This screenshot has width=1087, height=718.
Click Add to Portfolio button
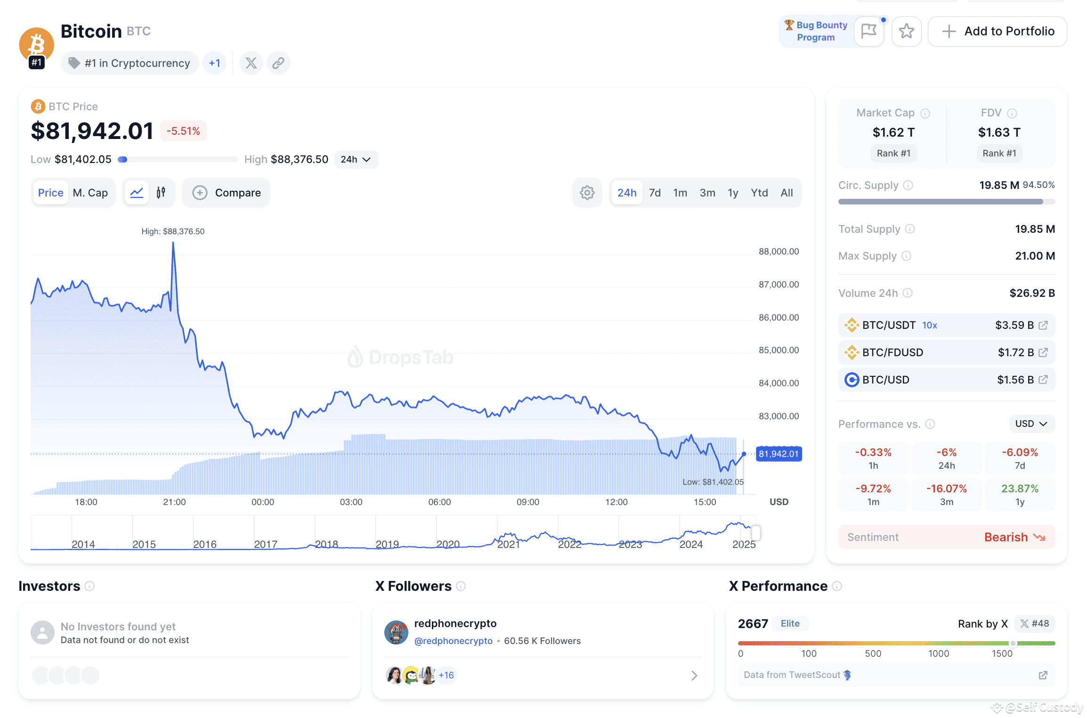point(997,32)
